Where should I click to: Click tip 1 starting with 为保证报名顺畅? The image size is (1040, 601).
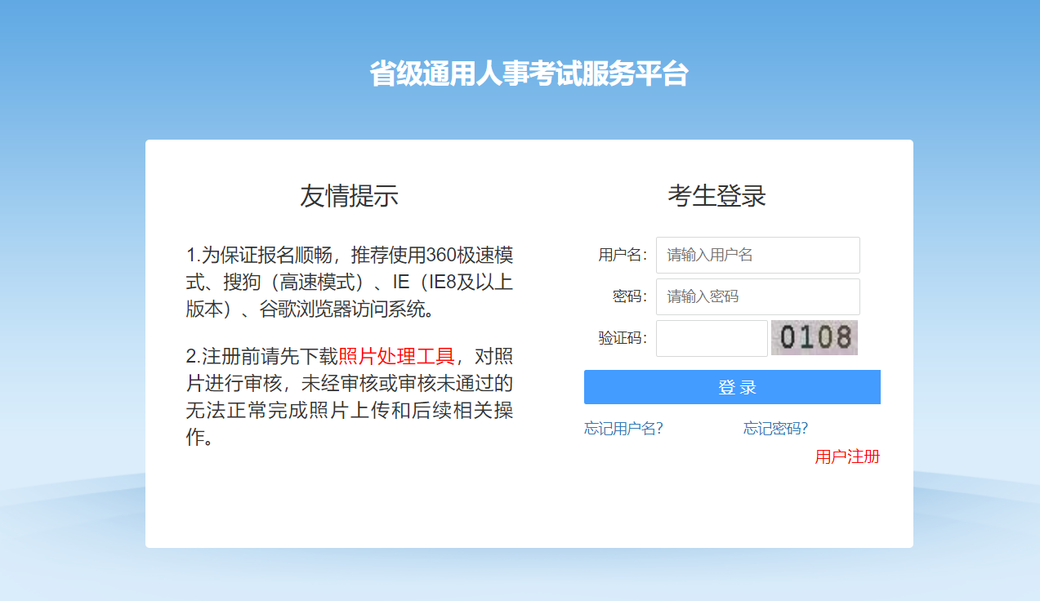pos(350,282)
